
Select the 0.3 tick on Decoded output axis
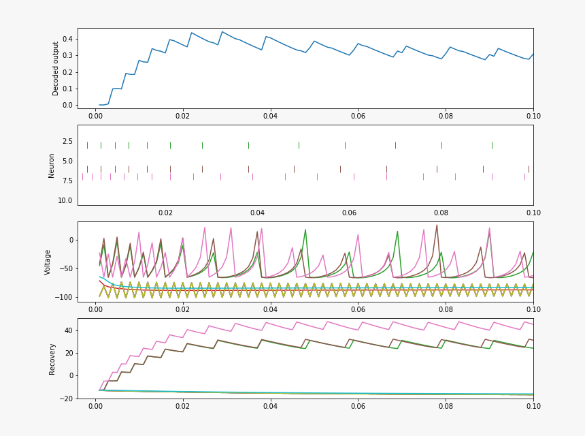67,56
